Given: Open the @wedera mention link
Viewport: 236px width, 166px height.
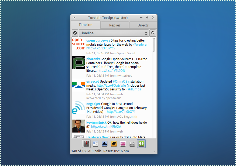Looking at the screenshot, I should tap(140, 45).
